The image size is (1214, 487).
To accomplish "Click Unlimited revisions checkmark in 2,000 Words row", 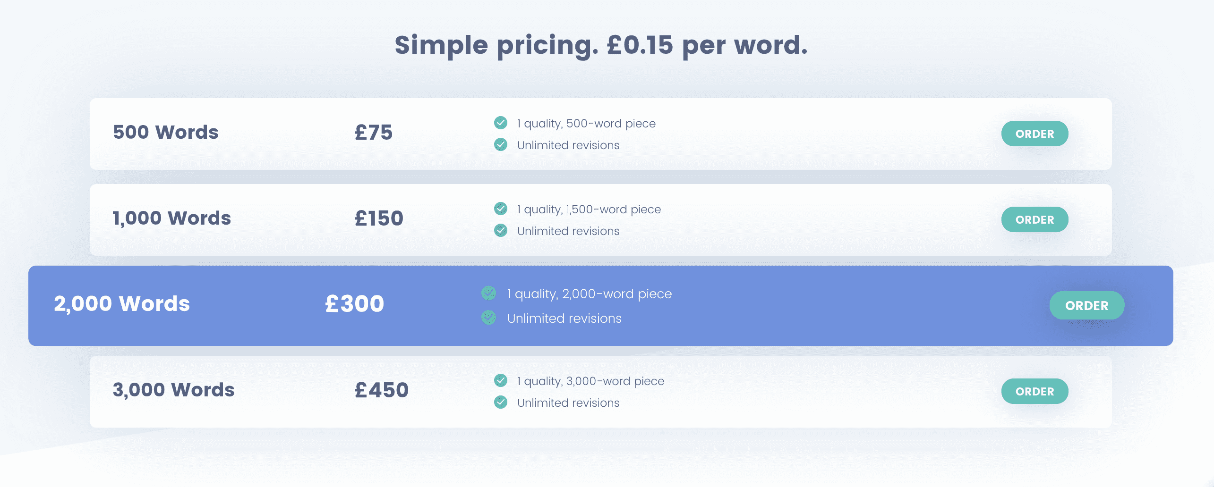I will [x=489, y=318].
